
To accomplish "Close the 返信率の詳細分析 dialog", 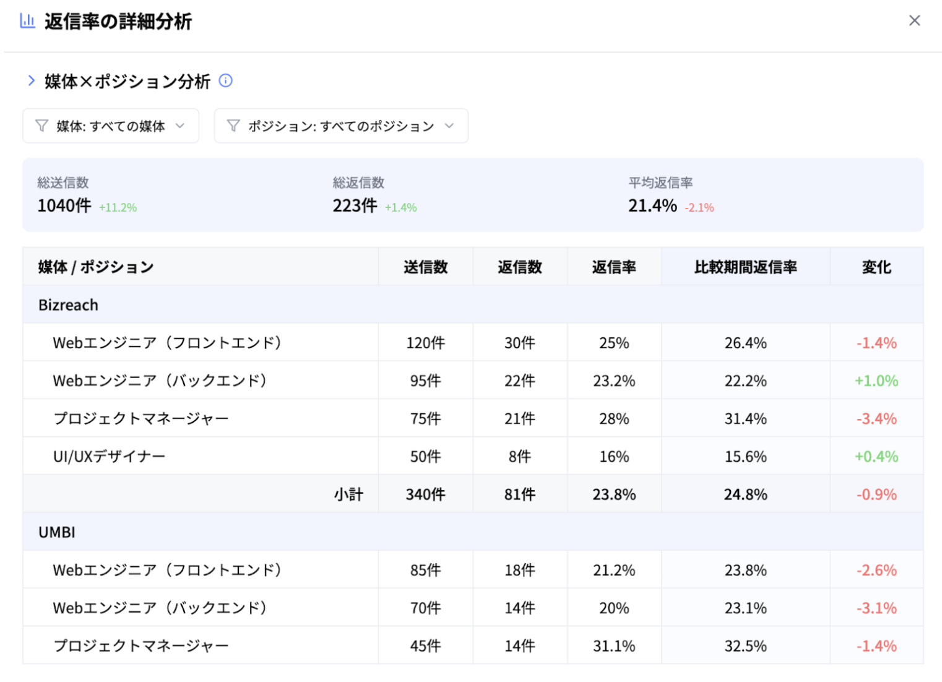I will (x=914, y=21).
